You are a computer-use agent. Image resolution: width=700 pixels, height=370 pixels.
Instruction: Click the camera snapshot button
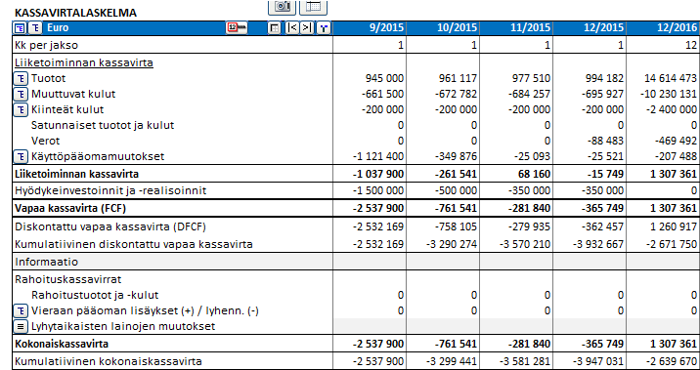282,6
